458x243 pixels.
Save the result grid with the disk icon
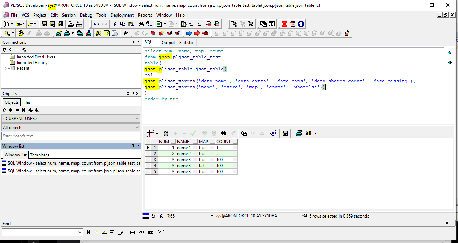click(285, 133)
